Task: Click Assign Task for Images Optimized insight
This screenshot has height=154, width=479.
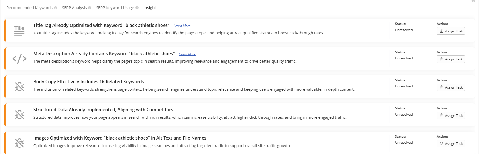Action: (451, 144)
